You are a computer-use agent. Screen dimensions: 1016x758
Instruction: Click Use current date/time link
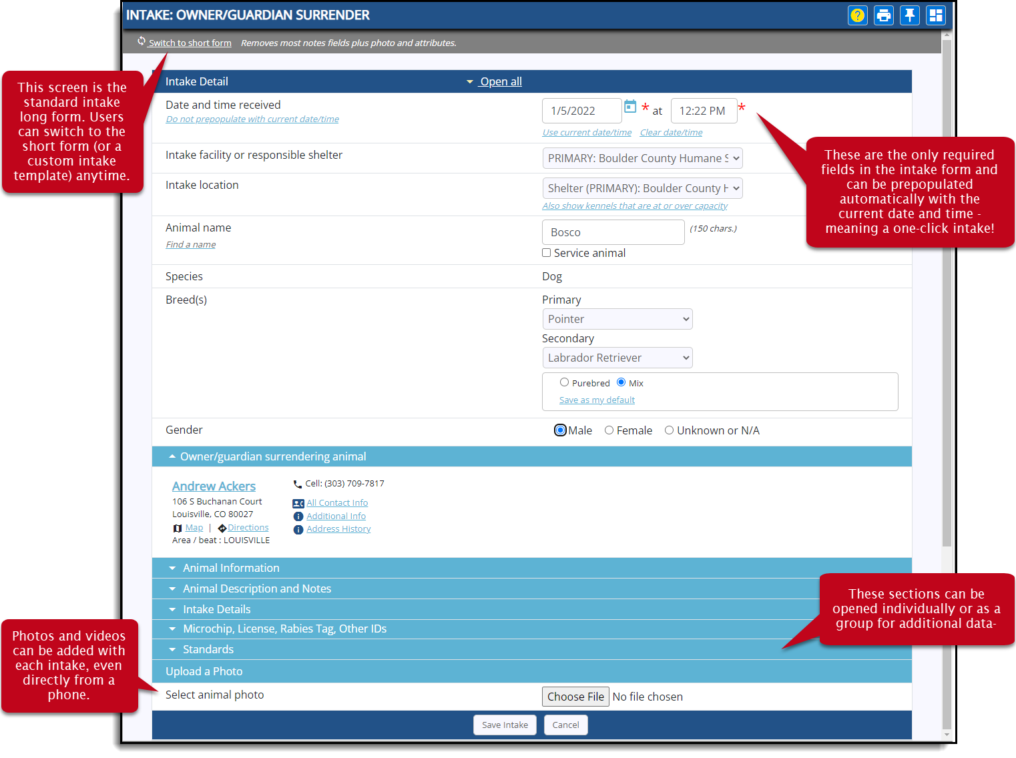coord(587,133)
